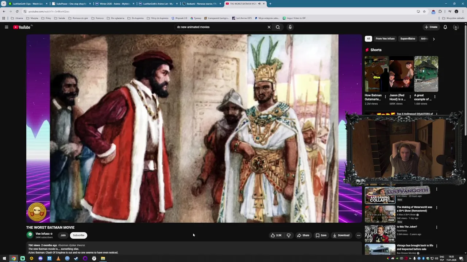Close the SubsPlease tab

90,4
